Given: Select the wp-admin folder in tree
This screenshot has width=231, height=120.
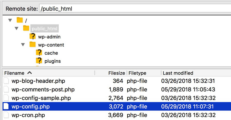Looking at the screenshot, I should (x=49, y=37).
